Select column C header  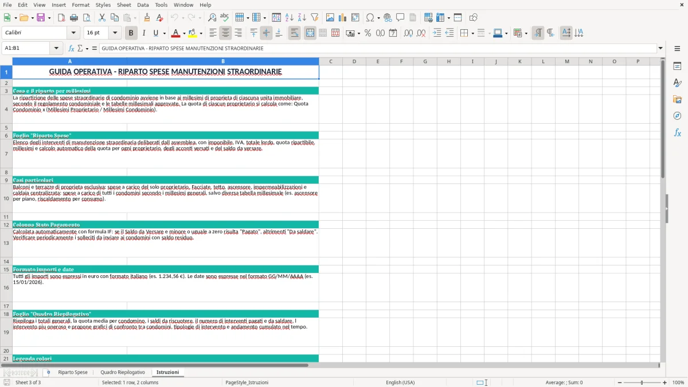tap(331, 61)
